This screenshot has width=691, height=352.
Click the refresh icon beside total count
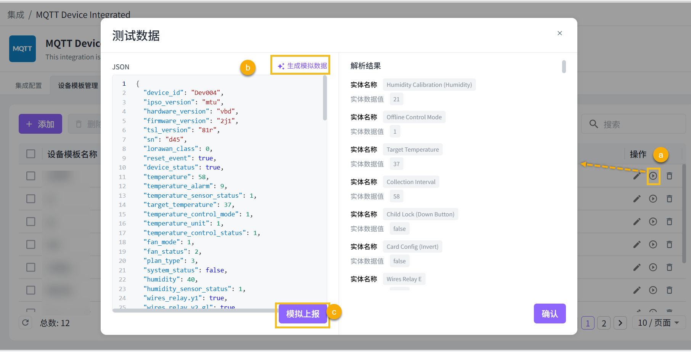pyautogui.click(x=26, y=323)
